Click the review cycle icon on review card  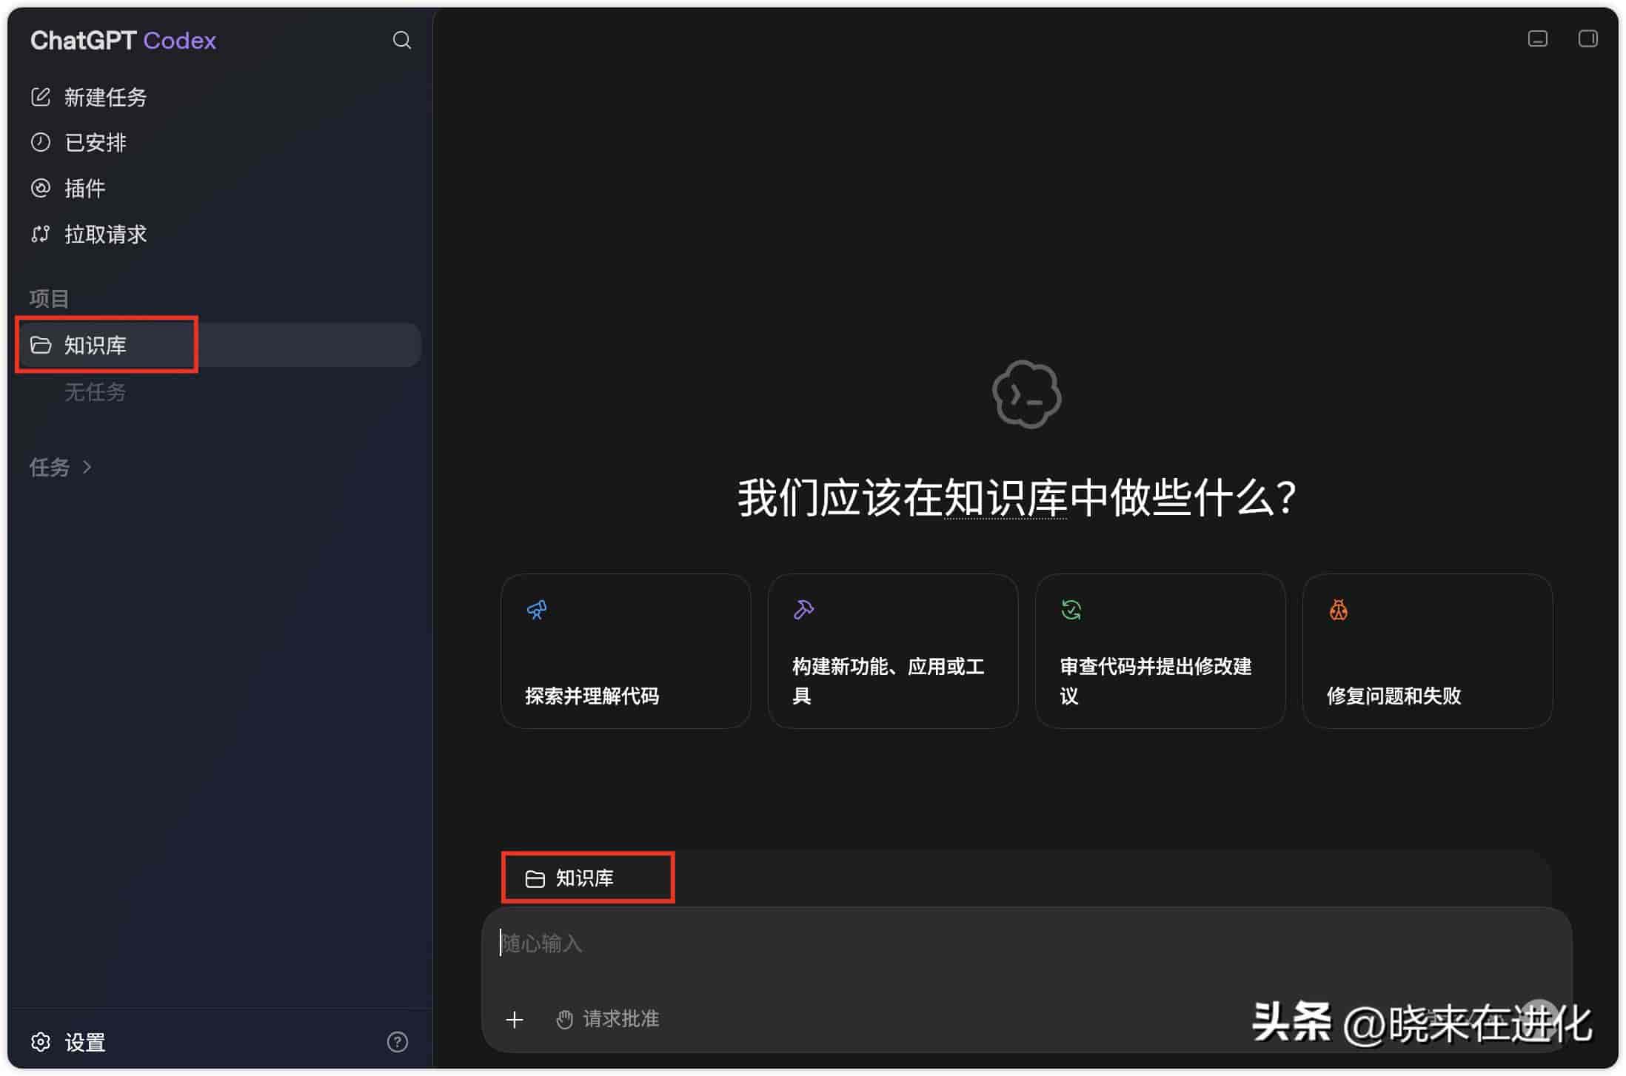click(1071, 610)
